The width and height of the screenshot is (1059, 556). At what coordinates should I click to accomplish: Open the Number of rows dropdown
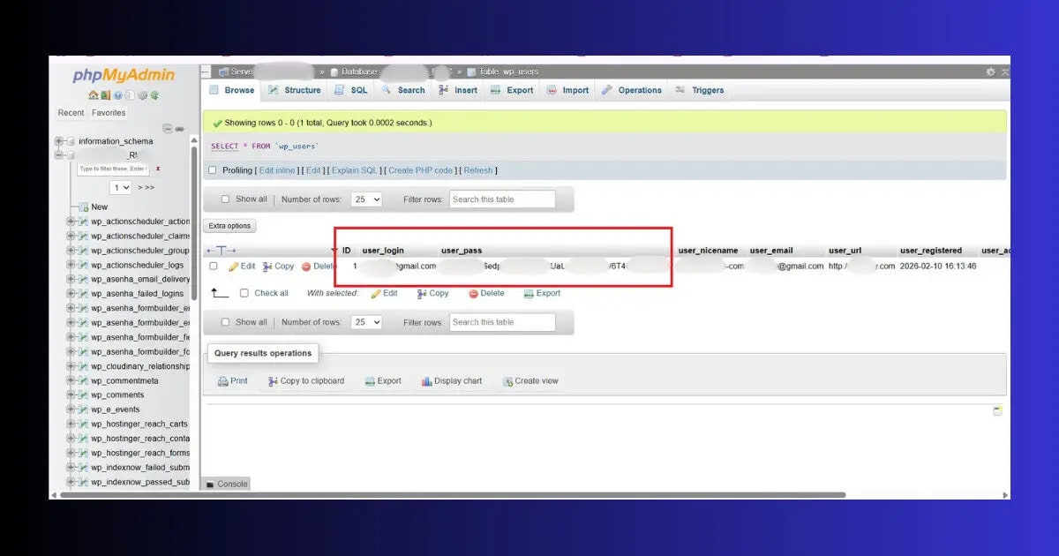point(366,199)
